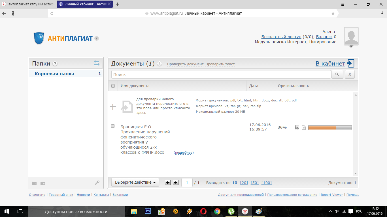
Task: Click the folder swap arrows icon
Action: click(x=97, y=63)
